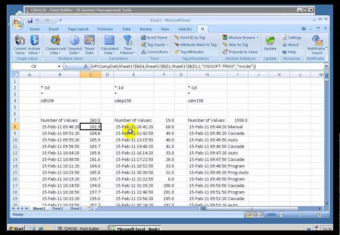Switch to Normal view in the status bar
The width and height of the screenshot is (340, 235).
(249, 215)
